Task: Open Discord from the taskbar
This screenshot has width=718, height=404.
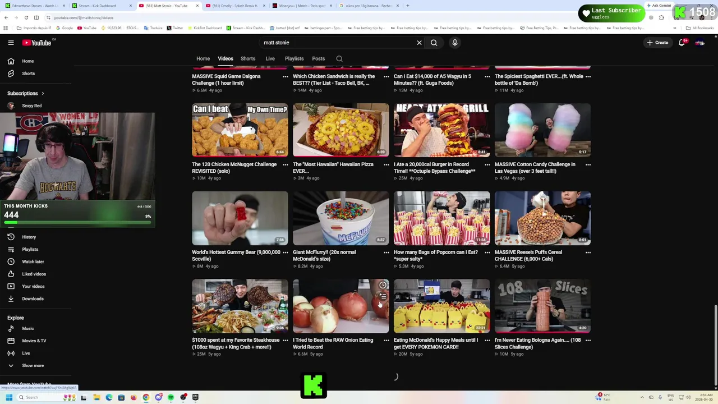Action: tap(159, 397)
